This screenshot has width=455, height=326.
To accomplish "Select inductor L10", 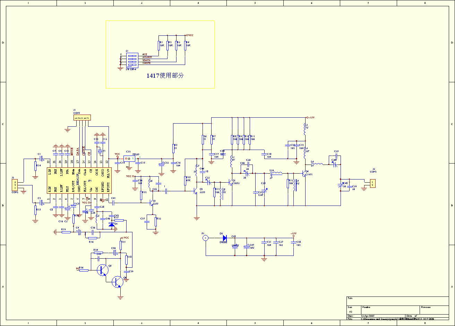I will pyautogui.click(x=276, y=173).
